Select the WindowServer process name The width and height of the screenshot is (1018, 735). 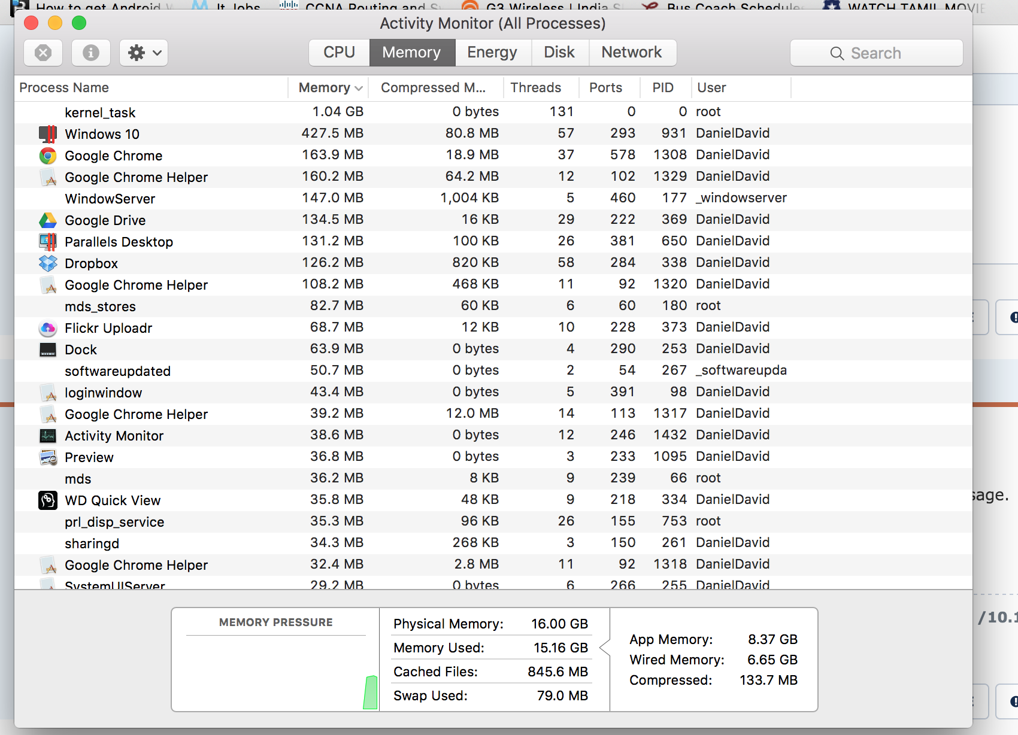pyautogui.click(x=110, y=199)
